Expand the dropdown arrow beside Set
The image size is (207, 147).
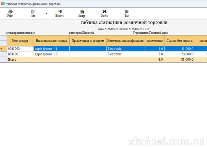click(x=46, y=13)
